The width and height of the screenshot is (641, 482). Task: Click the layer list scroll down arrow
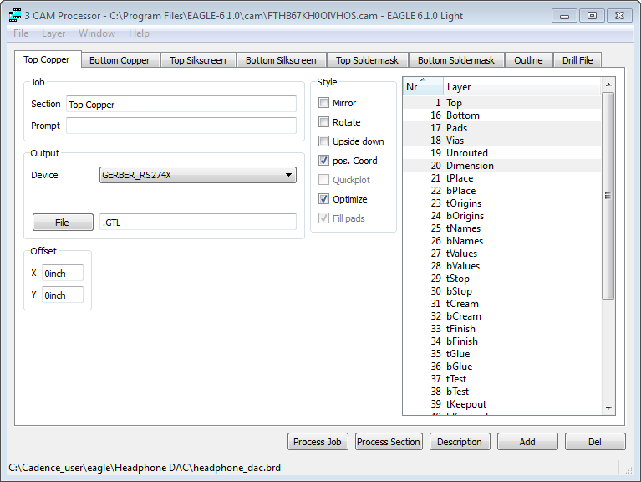pyautogui.click(x=608, y=408)
